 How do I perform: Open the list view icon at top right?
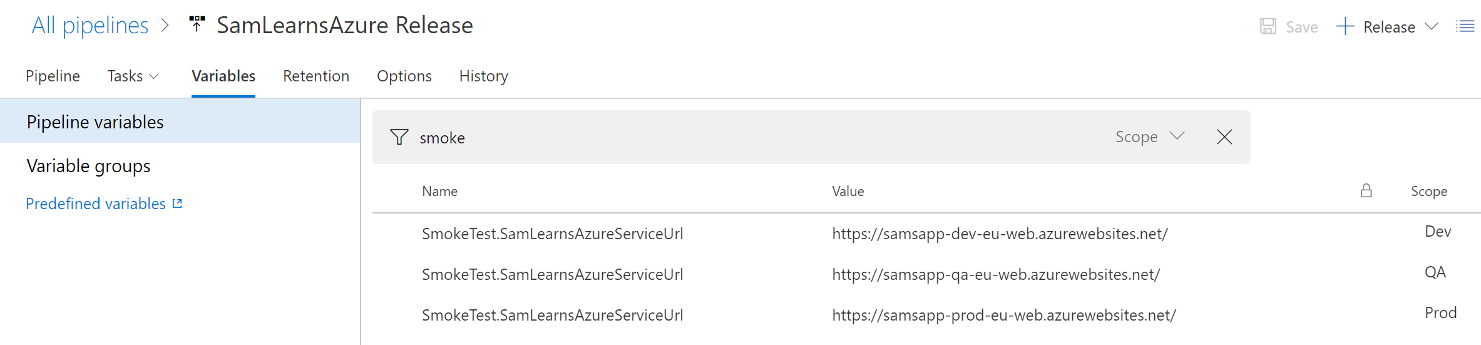[x=1465, y=26]
